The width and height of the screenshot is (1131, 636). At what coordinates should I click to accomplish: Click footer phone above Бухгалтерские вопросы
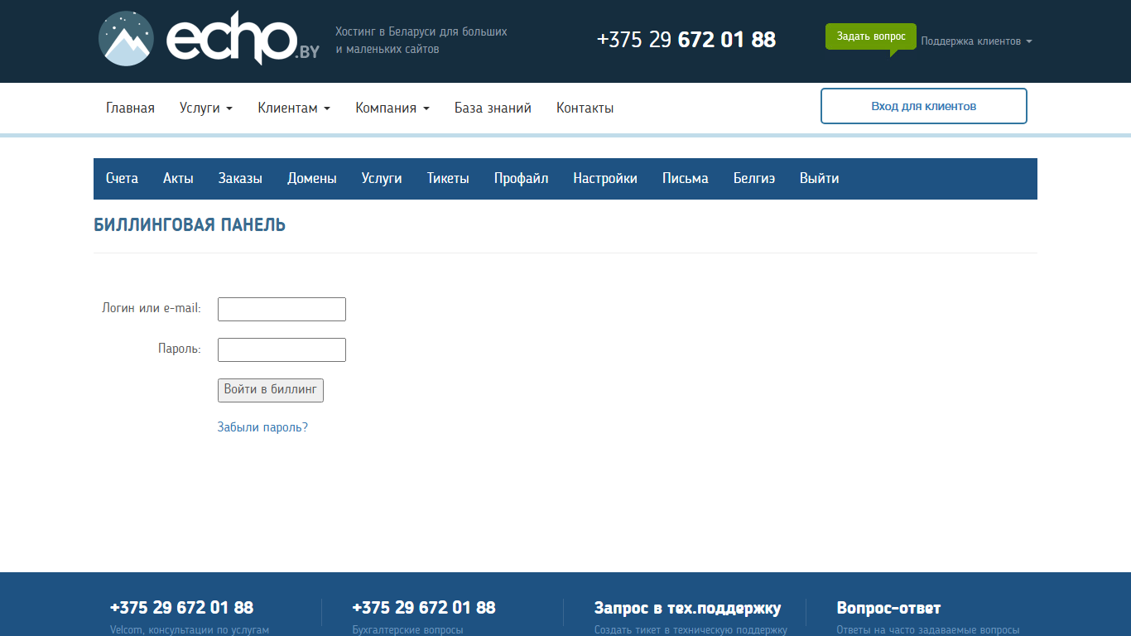pos(424,608)
